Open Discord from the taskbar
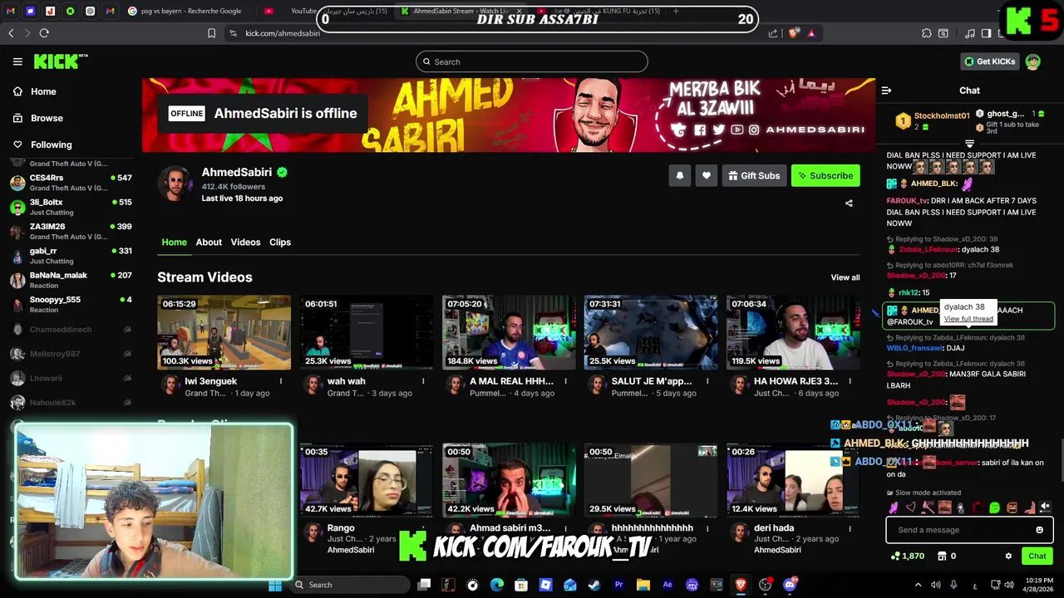1064x598 pixels. pos(790,585)
